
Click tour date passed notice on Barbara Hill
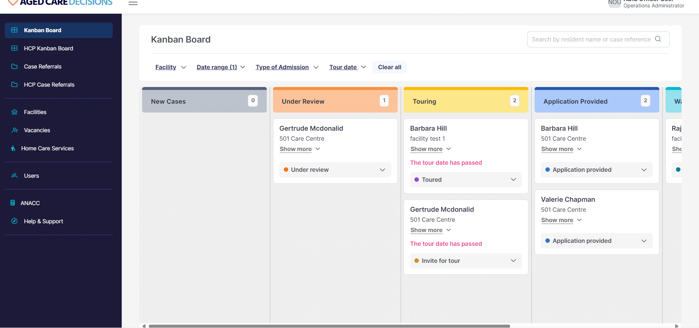[x=446, y=163]
